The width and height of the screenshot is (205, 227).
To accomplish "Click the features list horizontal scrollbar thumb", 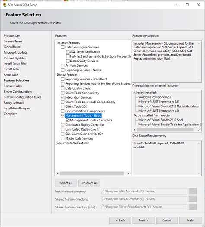I will 92,173.
